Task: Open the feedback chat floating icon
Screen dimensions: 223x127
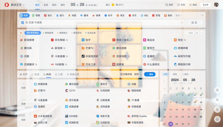Action: click(217, 119)
